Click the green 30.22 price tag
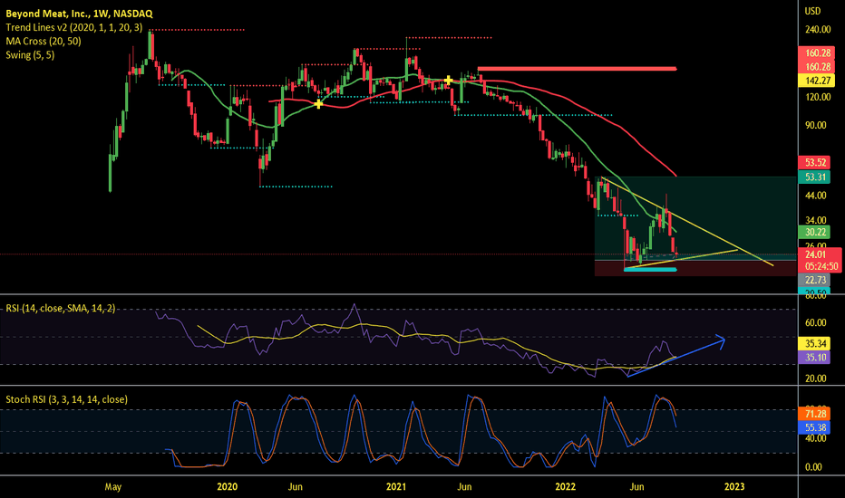The image size is (845, 498). pos(814,232)
